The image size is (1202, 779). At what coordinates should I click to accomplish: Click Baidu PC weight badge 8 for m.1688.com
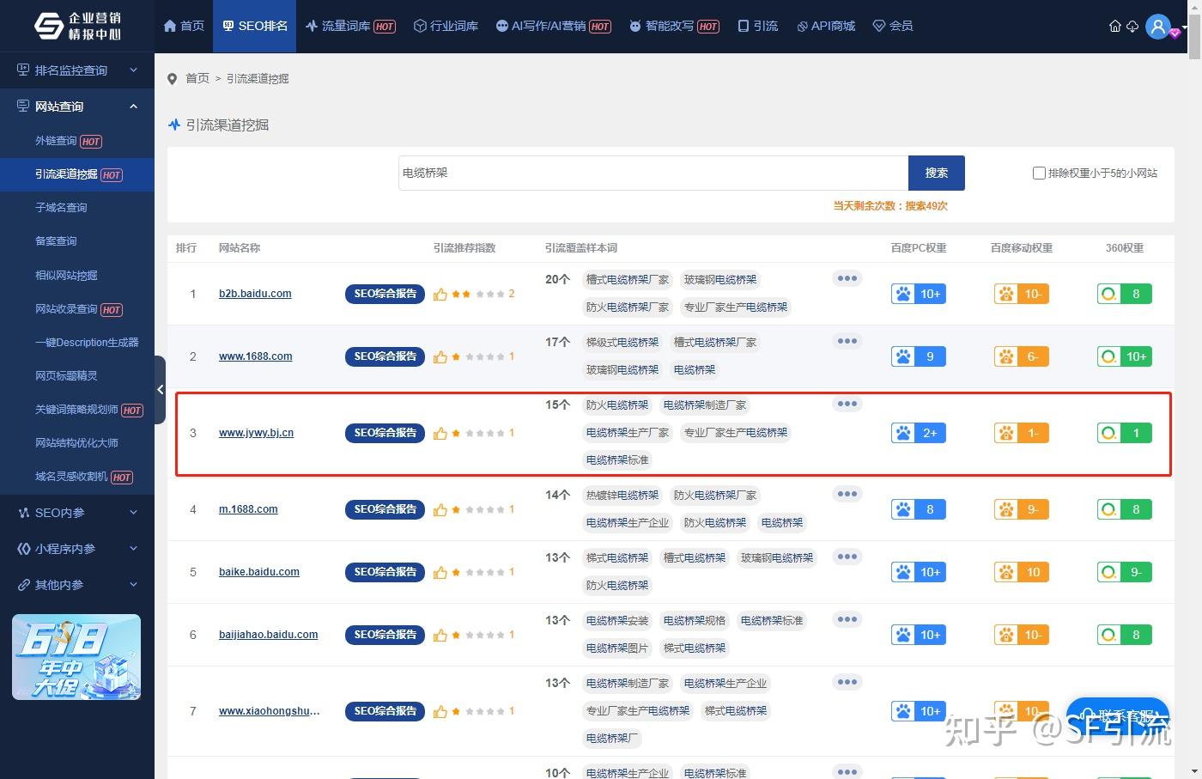click(919, 509)
